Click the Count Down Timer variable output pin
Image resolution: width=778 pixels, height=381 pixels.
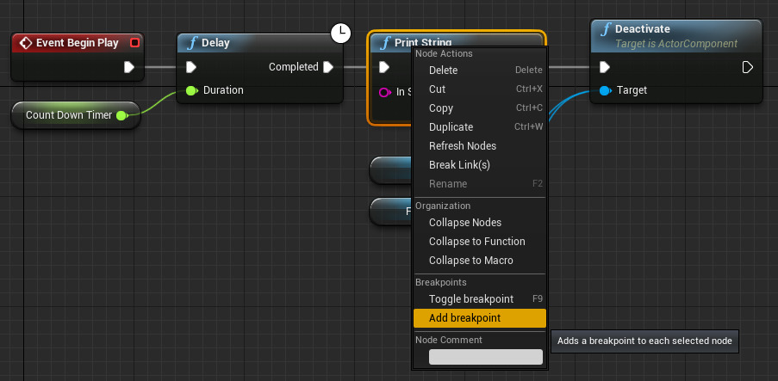coord(121,114)
